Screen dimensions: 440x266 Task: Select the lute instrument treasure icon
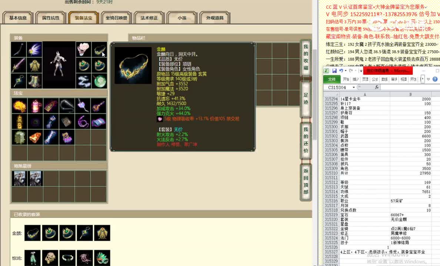pos(99,106)
